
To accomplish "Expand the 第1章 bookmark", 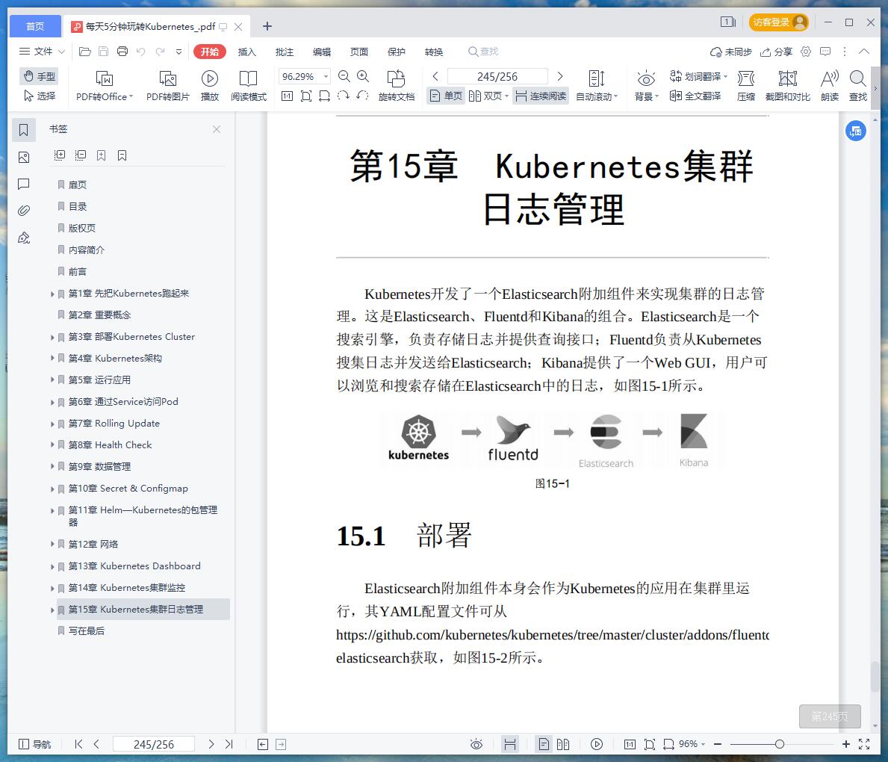I will pos(52,294).
